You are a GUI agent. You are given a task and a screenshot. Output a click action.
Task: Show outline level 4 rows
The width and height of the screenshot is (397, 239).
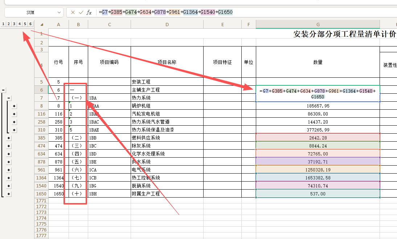point(19,24)
